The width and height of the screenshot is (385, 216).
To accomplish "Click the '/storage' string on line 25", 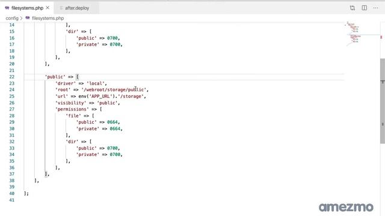I will (x=131, y=96).
